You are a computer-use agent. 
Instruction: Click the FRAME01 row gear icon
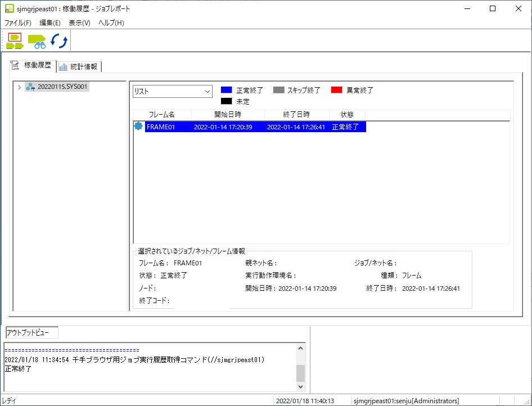(138, 127)
